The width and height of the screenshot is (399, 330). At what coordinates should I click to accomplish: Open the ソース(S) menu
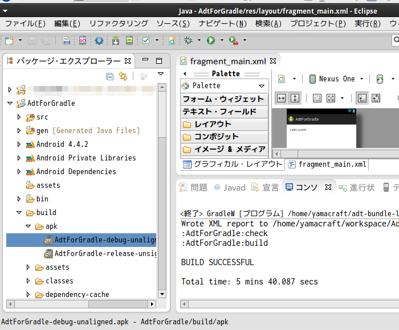pos(173,24)
